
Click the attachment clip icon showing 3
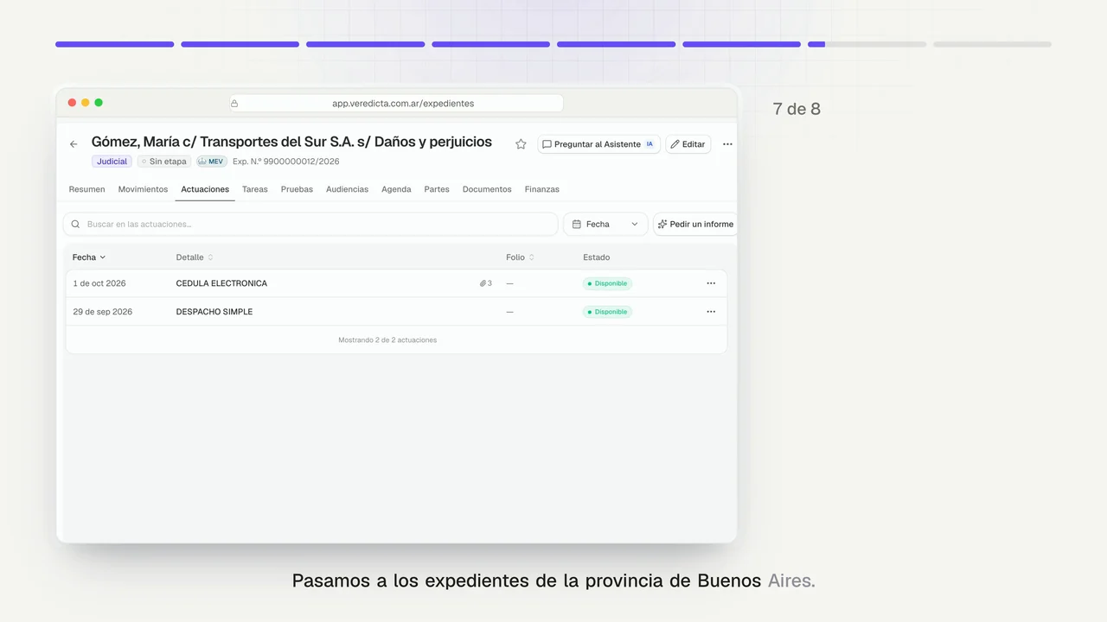[x=486, y=283]
